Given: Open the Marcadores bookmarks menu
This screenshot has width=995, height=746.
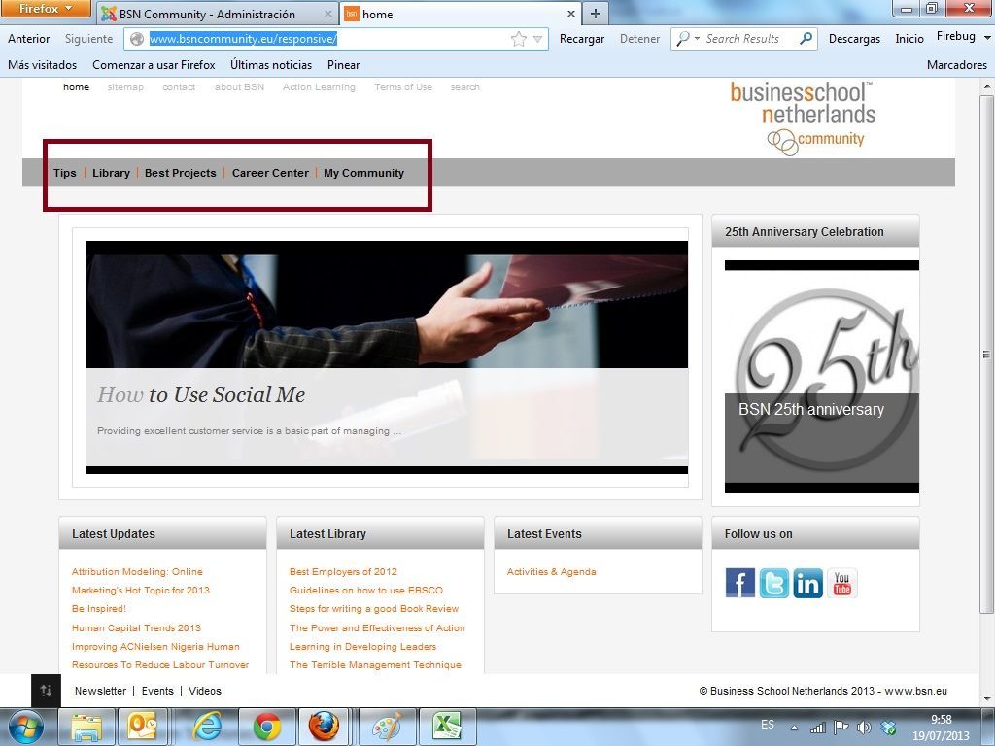Looking at the screenshot, I should coord(957,65).
